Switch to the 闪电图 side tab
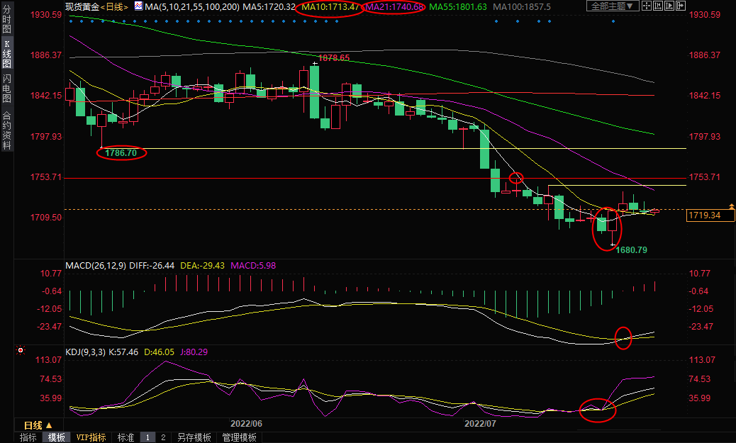736x443 pixels. [x=6, y=88]
